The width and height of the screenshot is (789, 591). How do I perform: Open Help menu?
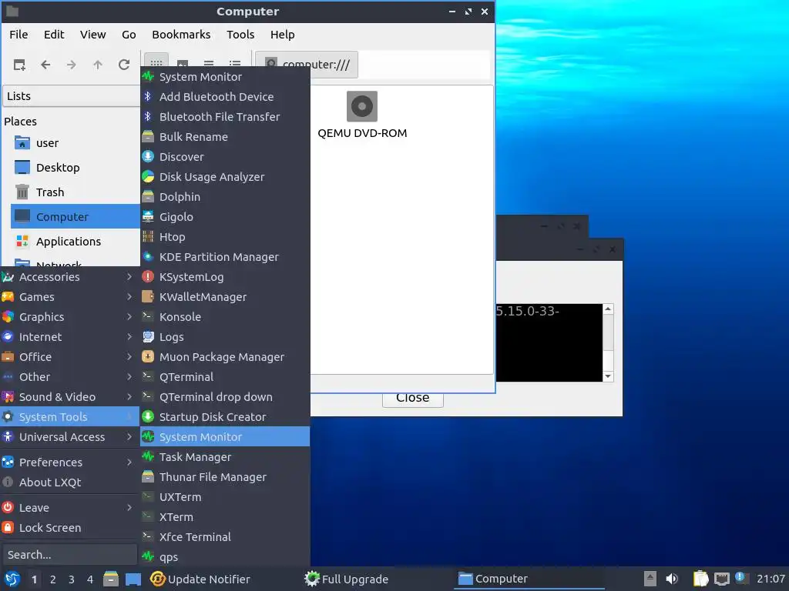[x=282, y=35]
